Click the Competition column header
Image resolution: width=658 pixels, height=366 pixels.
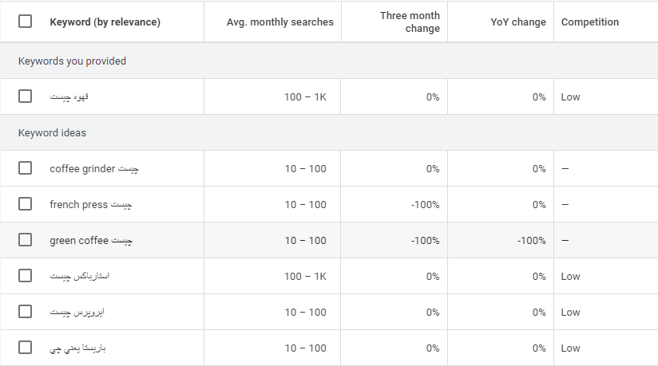point(589,22)
